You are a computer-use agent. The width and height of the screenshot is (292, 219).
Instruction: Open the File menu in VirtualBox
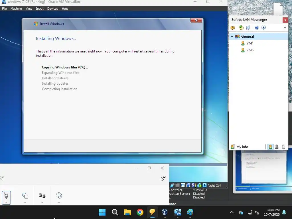tap(4, 9)
